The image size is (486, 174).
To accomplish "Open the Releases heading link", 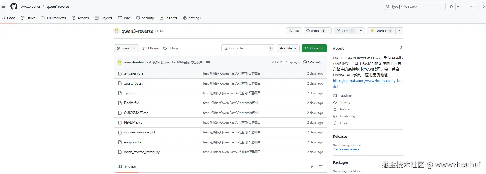I will pyautogui.click(x=340, y=137).
